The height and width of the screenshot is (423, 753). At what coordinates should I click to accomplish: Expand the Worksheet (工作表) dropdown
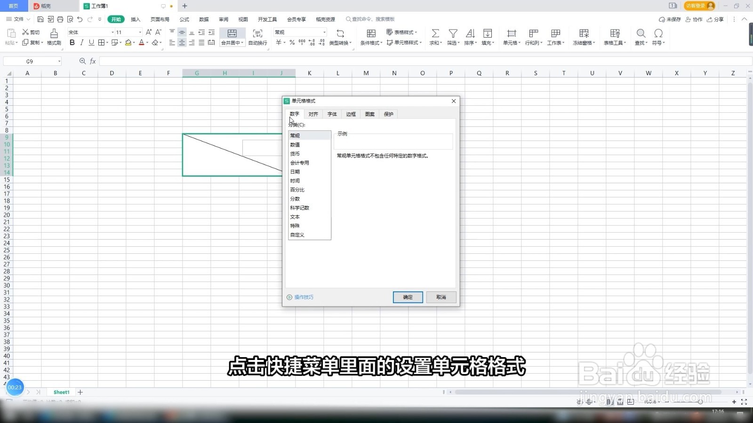563,43
